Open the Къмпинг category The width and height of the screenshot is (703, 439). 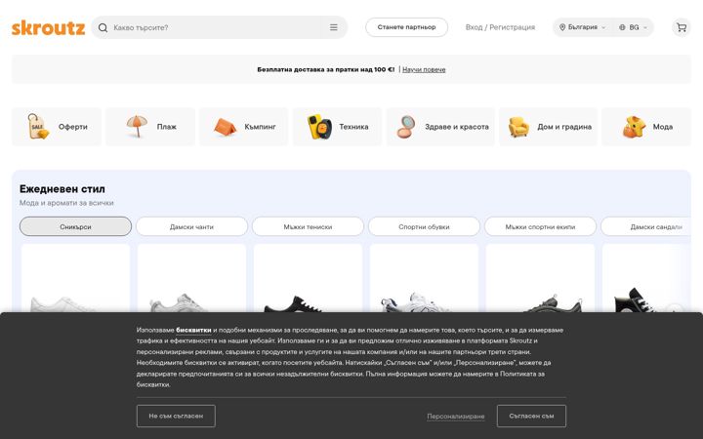[x=244, y=127]
